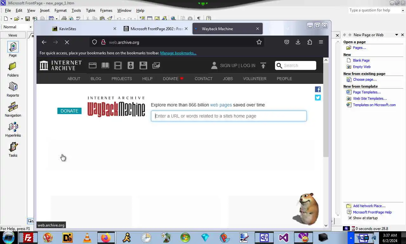The image size is (406, 244).
Task: Open Microsoft FrontPage Help link
Action: pos(372,212)
